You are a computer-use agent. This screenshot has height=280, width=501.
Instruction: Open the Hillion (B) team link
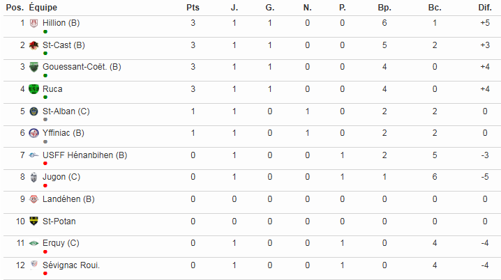pos(61,23)
